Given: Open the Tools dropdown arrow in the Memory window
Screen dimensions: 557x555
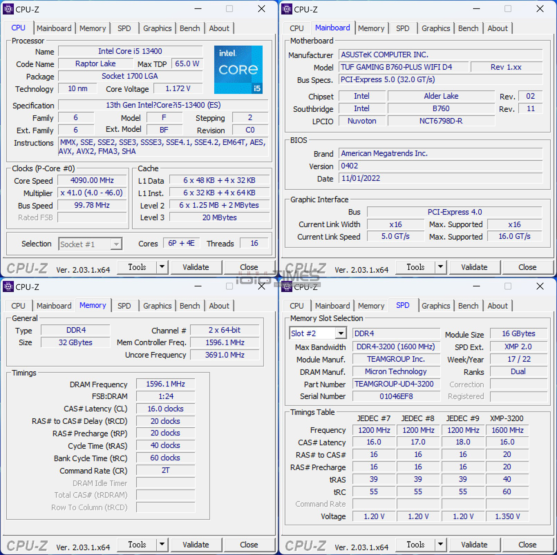Looking at the screenshot, I should coord(162,544).
